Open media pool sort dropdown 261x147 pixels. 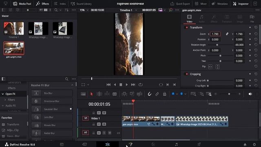click(66, 10)
